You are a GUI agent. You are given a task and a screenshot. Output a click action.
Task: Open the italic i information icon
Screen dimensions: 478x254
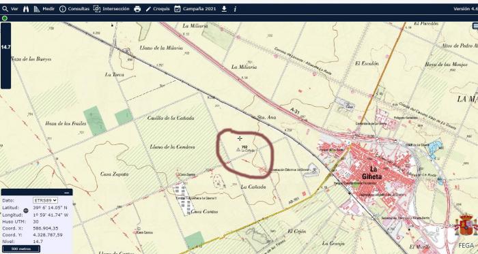(235, 9)
